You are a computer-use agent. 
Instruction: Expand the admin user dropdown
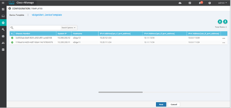click(x=223, y=3)
